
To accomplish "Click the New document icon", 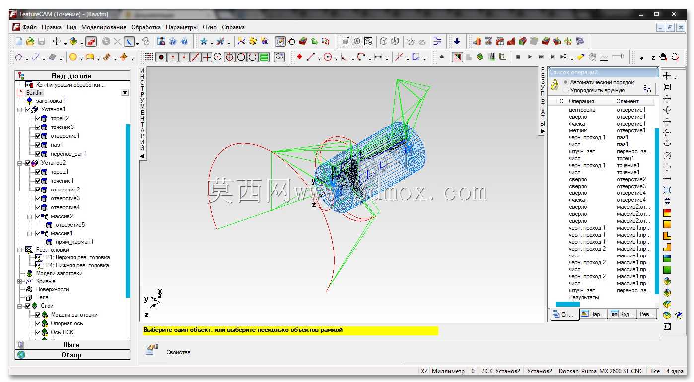I will coord(19,41).
